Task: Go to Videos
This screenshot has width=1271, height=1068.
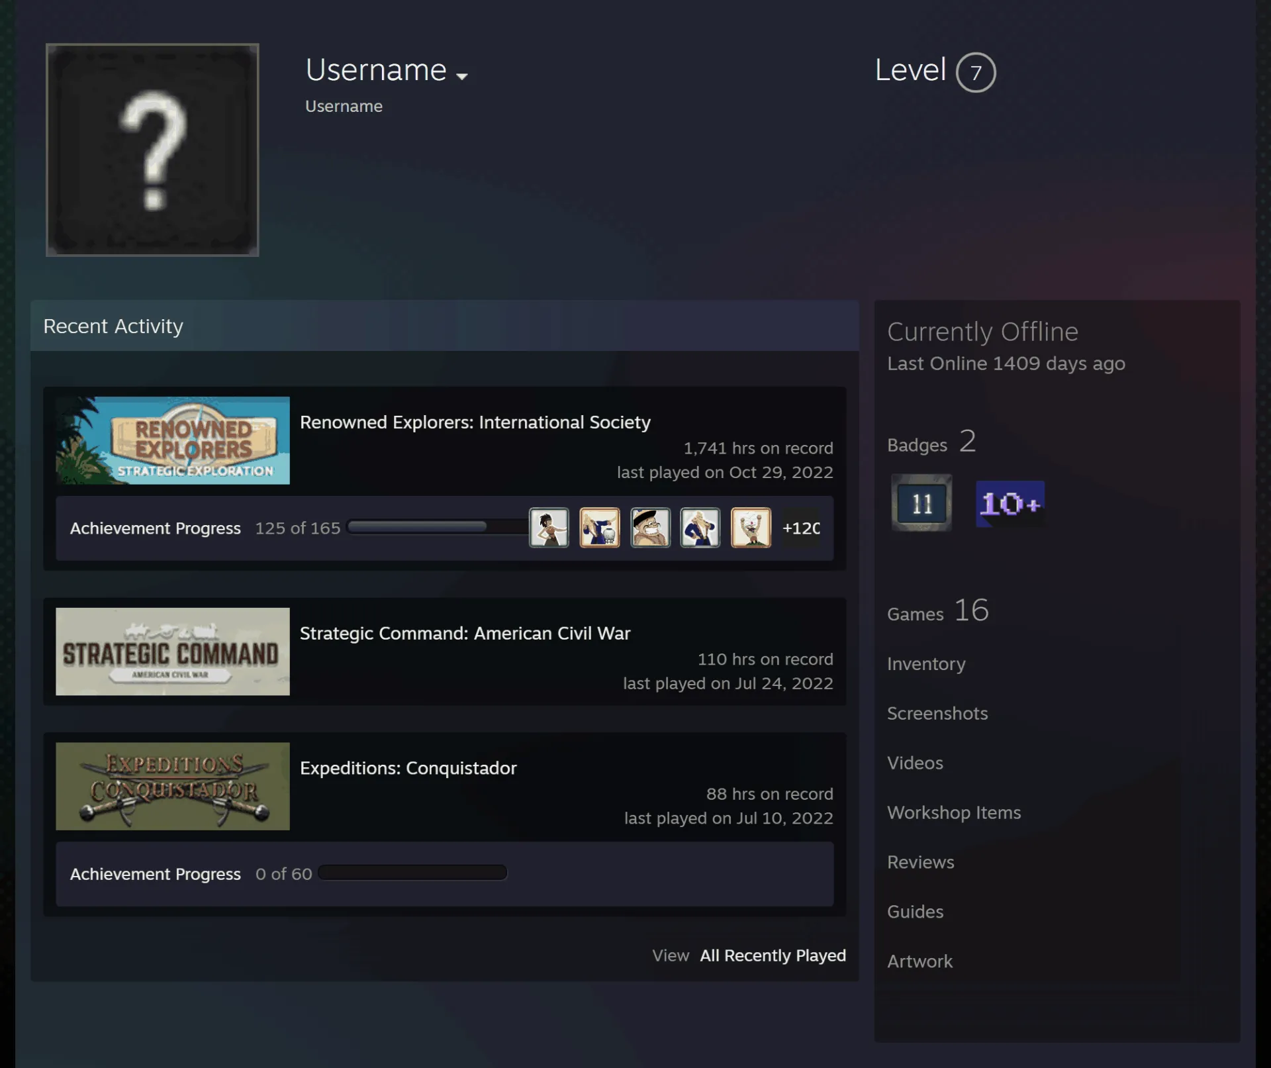Action: (915, 763)
